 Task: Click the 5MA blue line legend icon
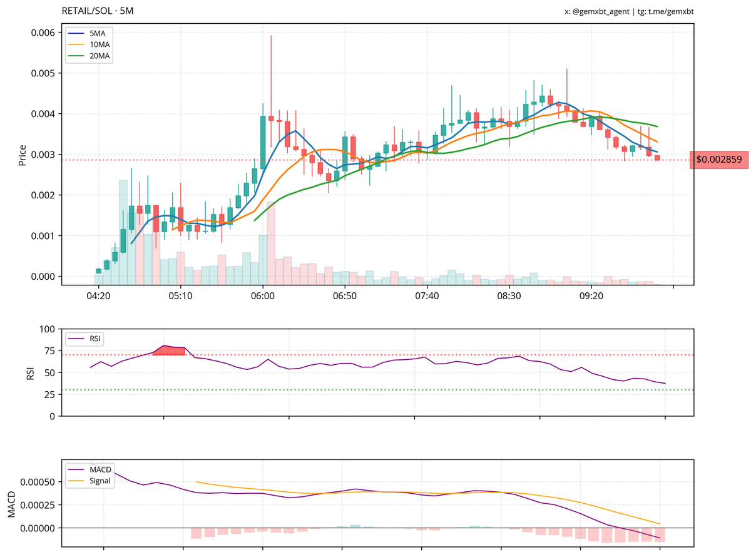pyautogui.click(x=77, y=33)
